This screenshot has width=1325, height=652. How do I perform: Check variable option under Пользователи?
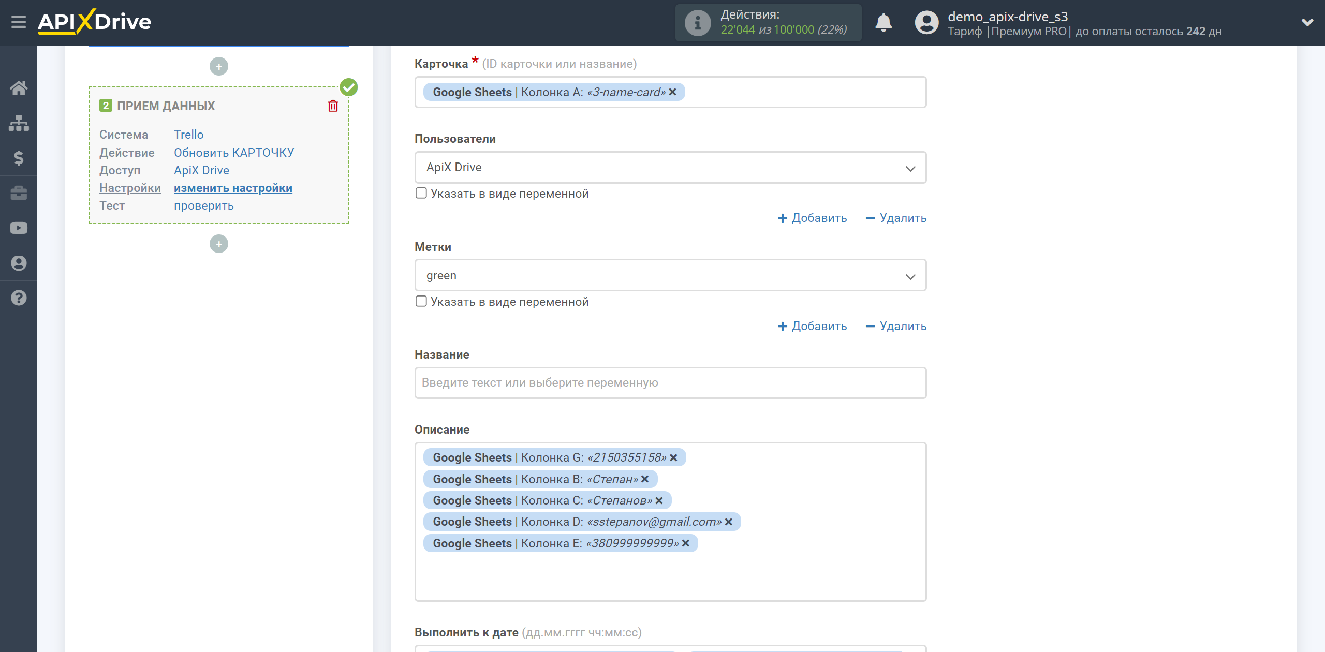click(x=421, y=194)
